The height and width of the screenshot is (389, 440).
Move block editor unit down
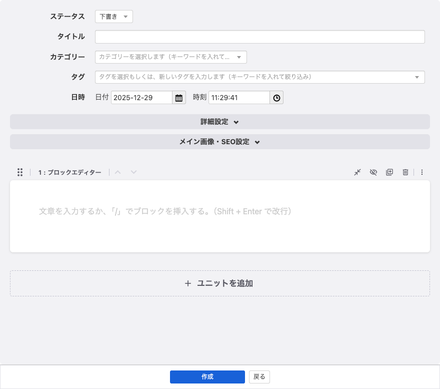pyautogui.click(x=133, y=172)
